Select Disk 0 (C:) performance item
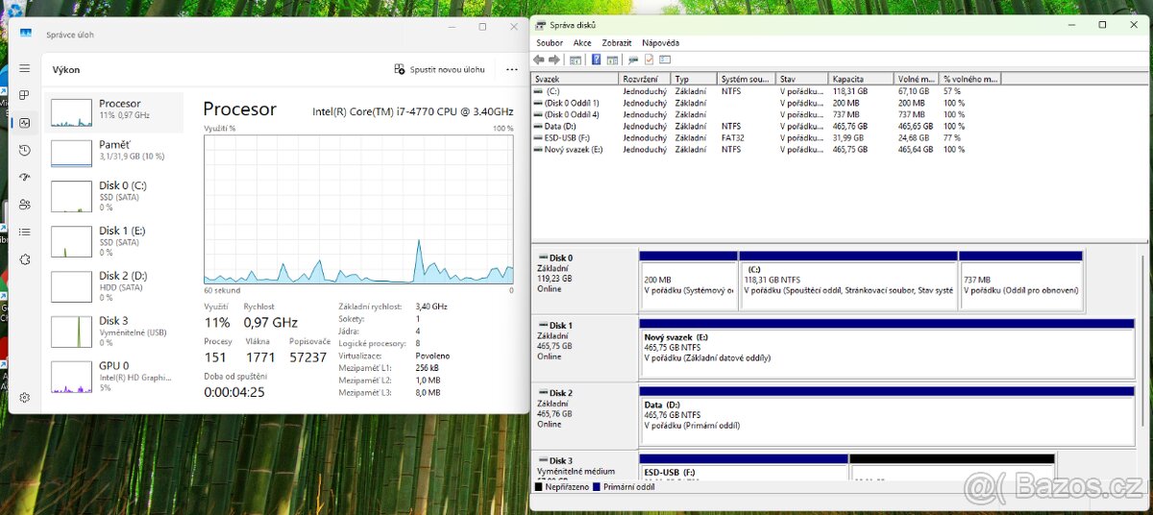Screen dimensions: 1153x515 (114, 195)
